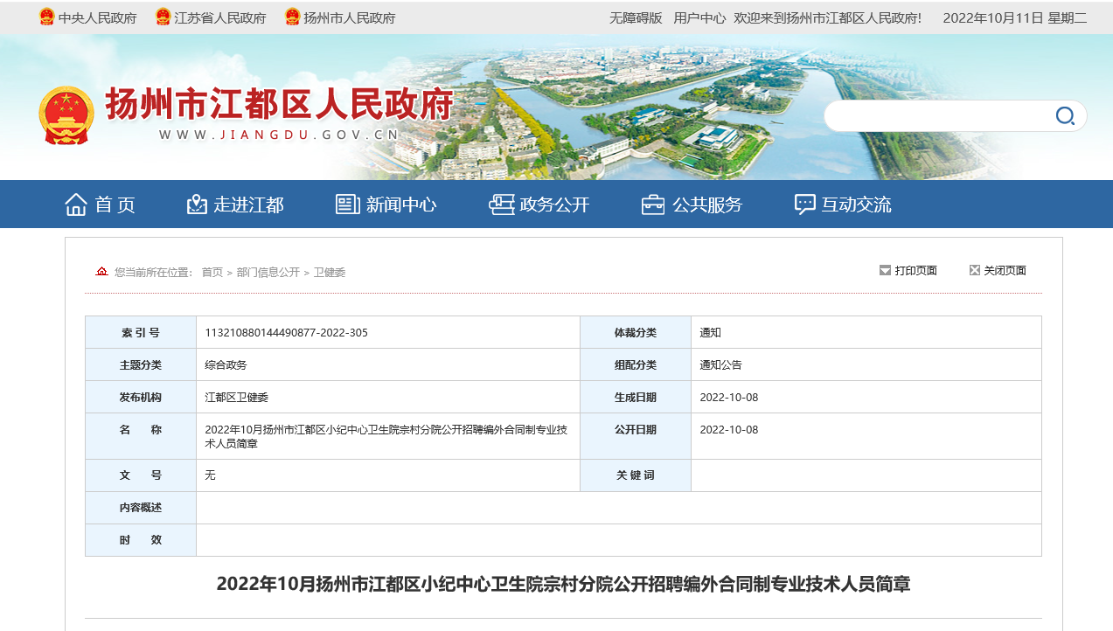Click the icon beside 政务公开
The image size is (1113, 631).
coord(501,205)
